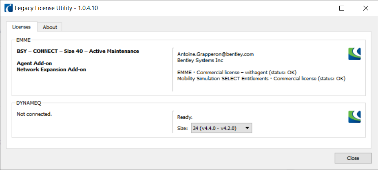Minimize the Legacy License Utility window

coord(319,8)
